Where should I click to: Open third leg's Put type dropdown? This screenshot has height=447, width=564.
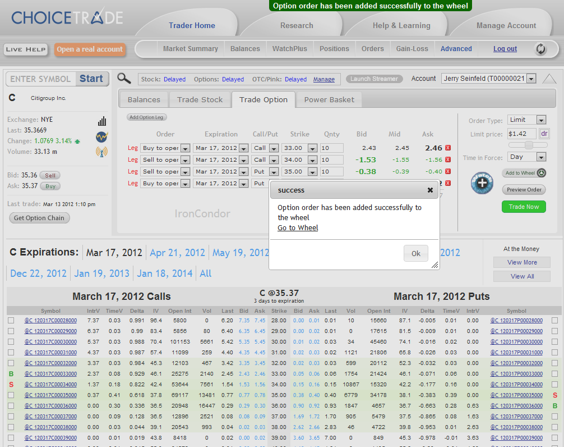pos(265,172)
